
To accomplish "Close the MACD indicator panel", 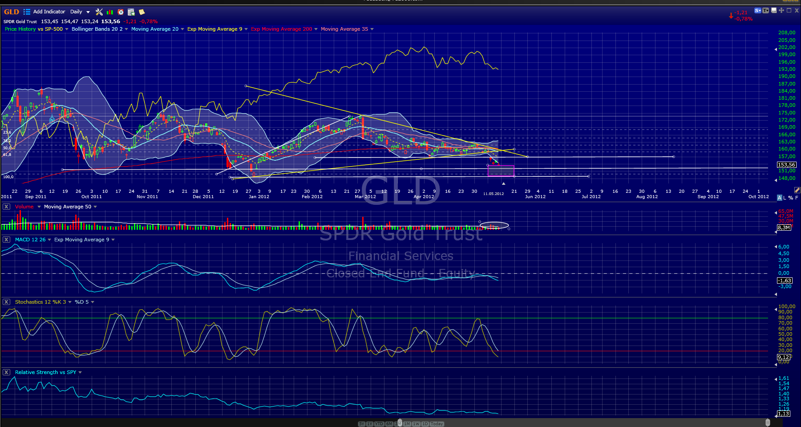I will 6,240.
